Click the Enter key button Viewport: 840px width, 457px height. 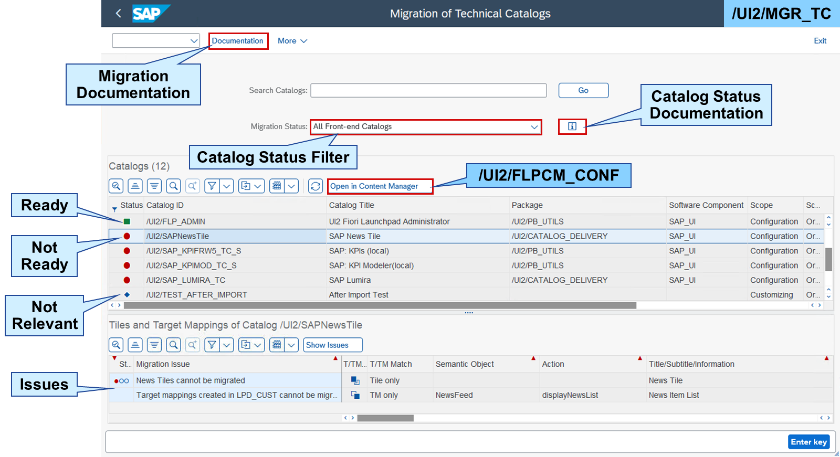(809, 442)
